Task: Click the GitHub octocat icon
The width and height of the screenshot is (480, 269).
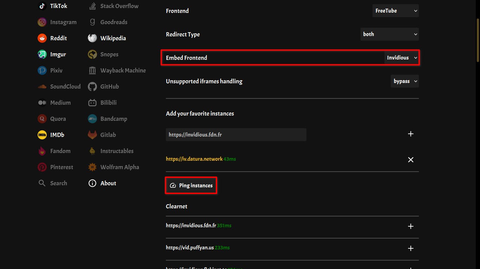Action: [92, 87]
